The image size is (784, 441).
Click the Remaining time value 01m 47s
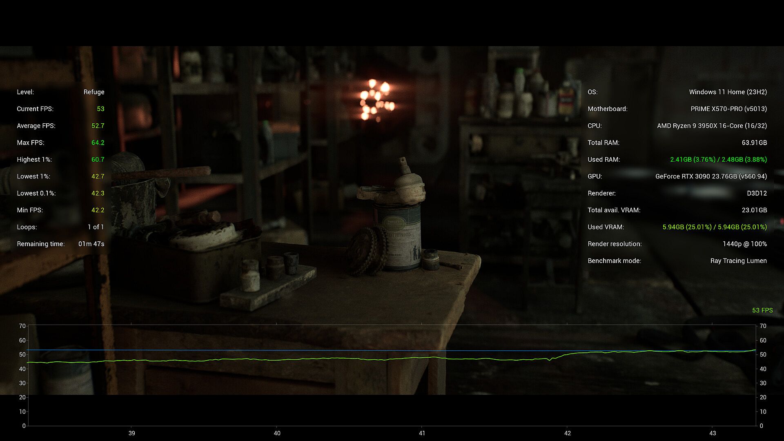(x=91, y=244)
